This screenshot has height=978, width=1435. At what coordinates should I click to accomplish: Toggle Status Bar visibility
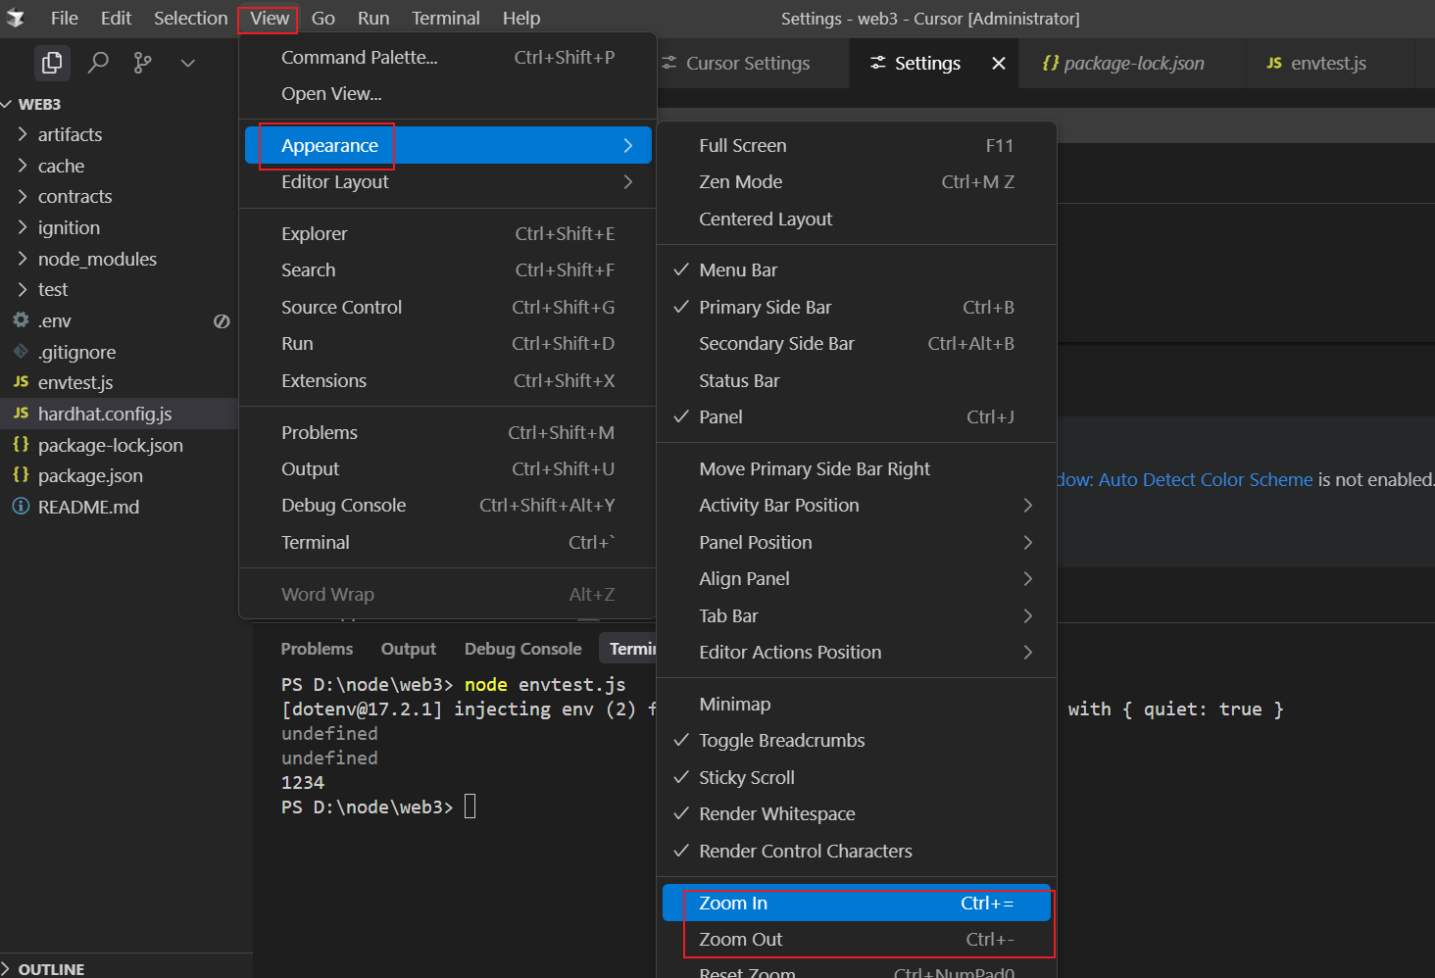click(x=857, y=380)
